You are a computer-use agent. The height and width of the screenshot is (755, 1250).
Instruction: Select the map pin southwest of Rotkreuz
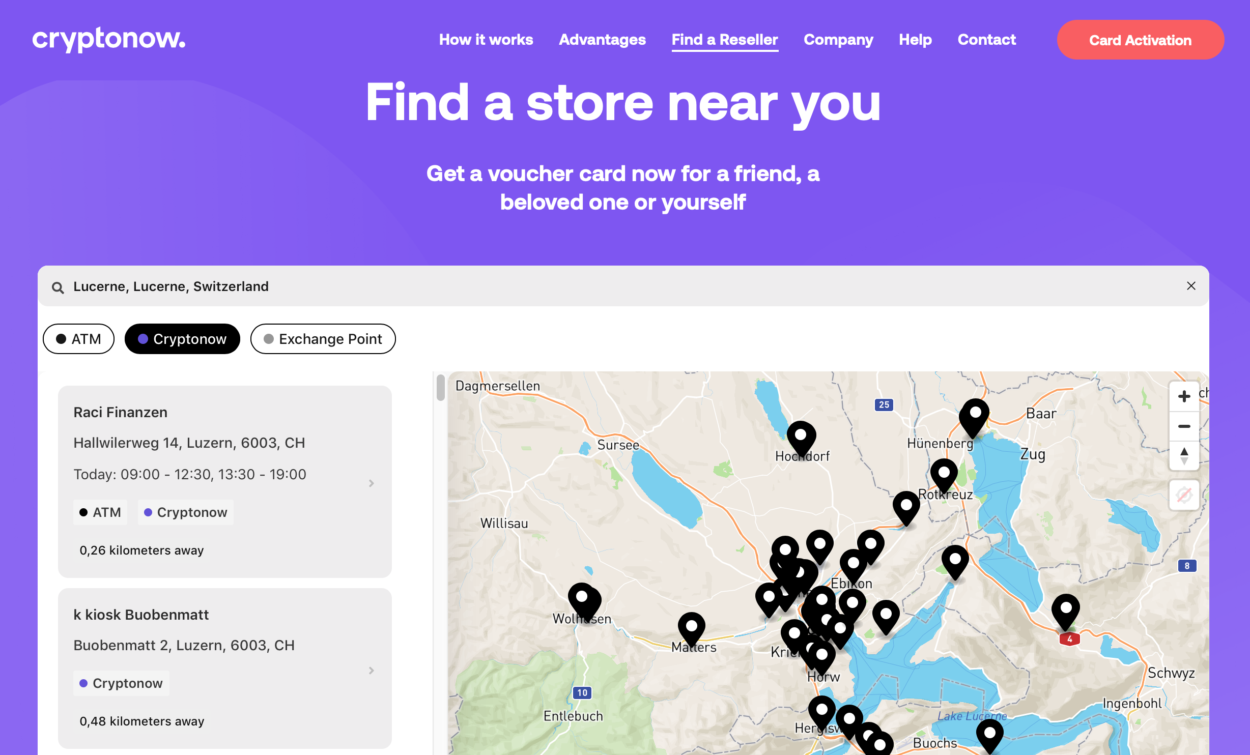click(x=906, y=509)
